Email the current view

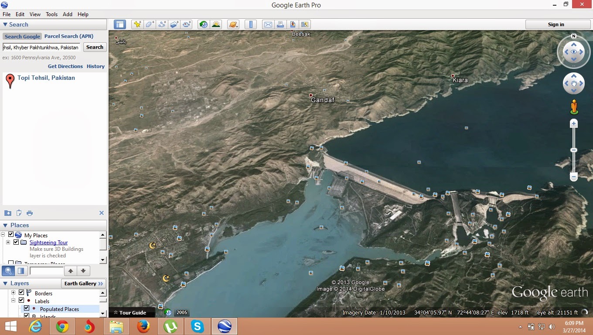[x=268, y=24]
